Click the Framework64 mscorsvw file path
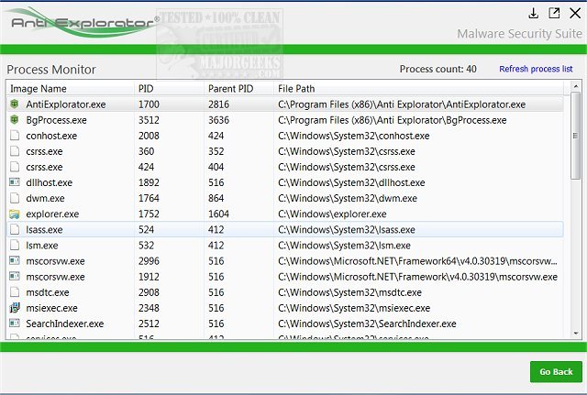This screenshot has width=587, height=395. [x=417, y=261]
